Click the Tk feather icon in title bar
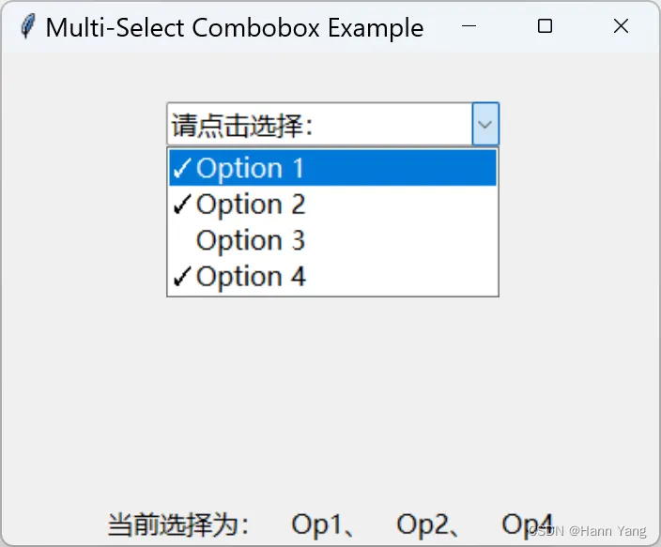Image resolution: width=661 pixels, height=547 pixels. pos(27,26)
